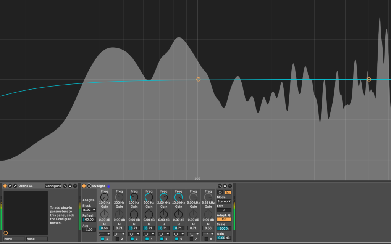Click the Ozone 11 unfold arrow icon
This screenshot has height=244, width=391.
coord(10,186)
